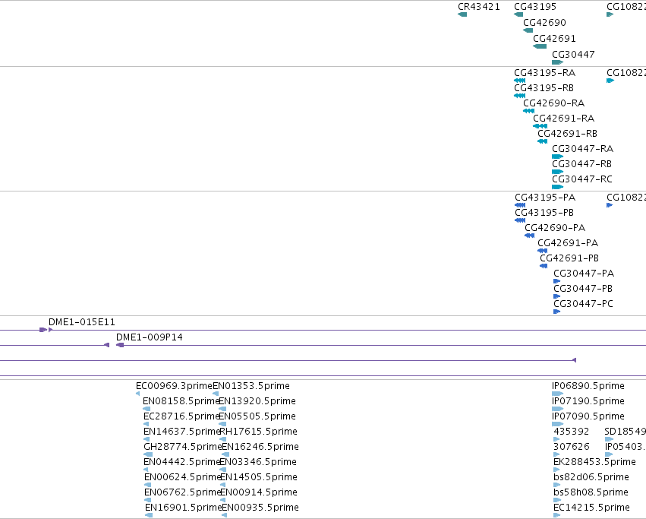Select the RH17615.5prime EST glyph
Image resolution: width=646 pixels, height=519 pixels.
(222, 439)
